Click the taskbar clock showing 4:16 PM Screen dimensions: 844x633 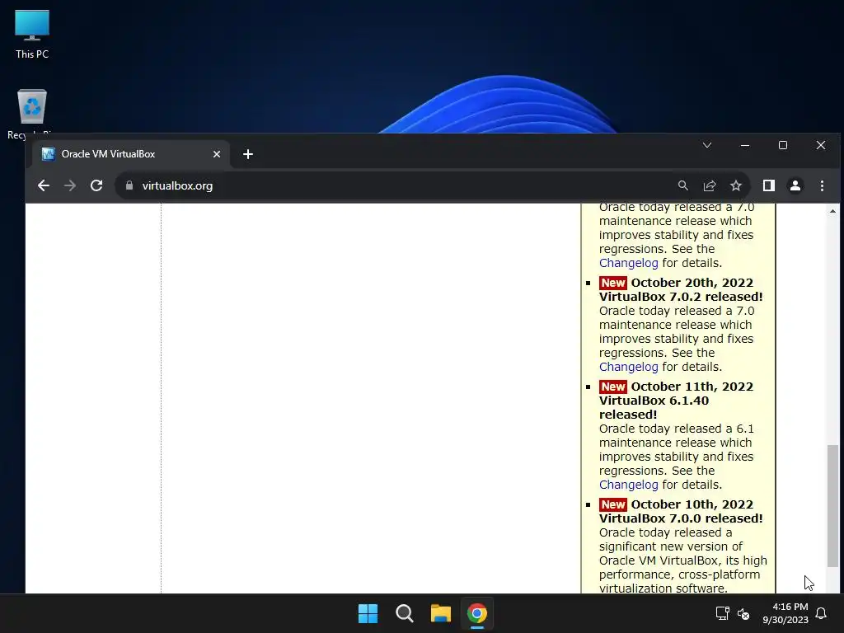pyautogui.click(x=785, y=613)
